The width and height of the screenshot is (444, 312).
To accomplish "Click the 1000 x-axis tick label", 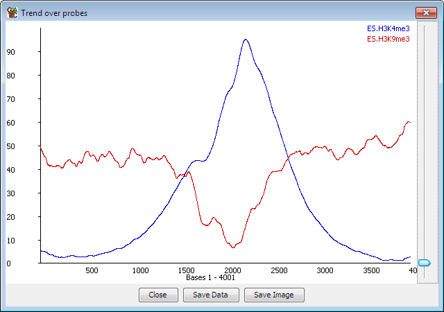I will [140, 270].
